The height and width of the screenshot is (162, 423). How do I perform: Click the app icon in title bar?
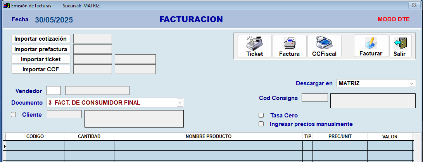point(6,5)
